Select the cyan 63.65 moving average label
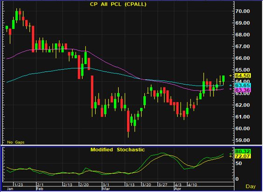263x192 pixels. [x=243, y=85]
